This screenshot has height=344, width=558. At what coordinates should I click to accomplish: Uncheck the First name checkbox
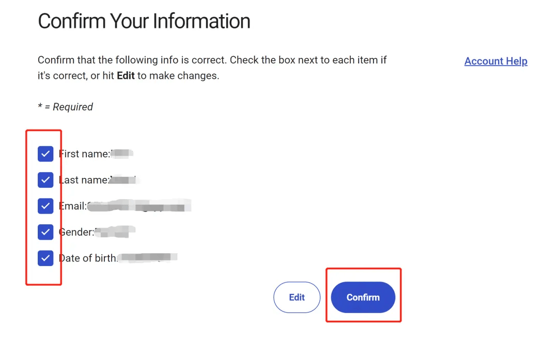[x=45, y=154]
